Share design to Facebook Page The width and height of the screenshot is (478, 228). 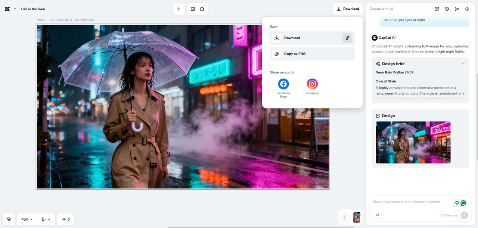283,84
